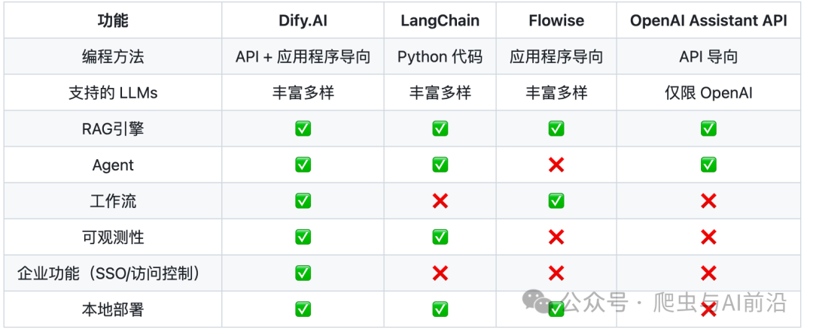Click Flowise's red cross in 企业功能 row
The width and height of the screenshot is (813, 335).
point(556,273)
